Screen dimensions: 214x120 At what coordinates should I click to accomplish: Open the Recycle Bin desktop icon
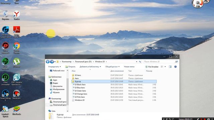(5, 15)
